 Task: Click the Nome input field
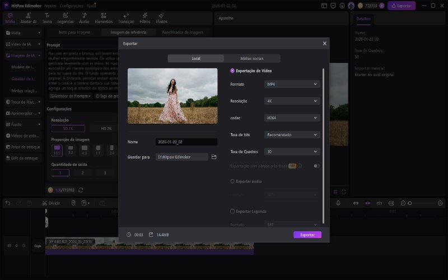click(186, 142)
